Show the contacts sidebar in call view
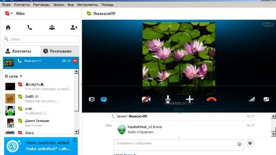This screenshot has width=276, height=155. coord(92,99)
